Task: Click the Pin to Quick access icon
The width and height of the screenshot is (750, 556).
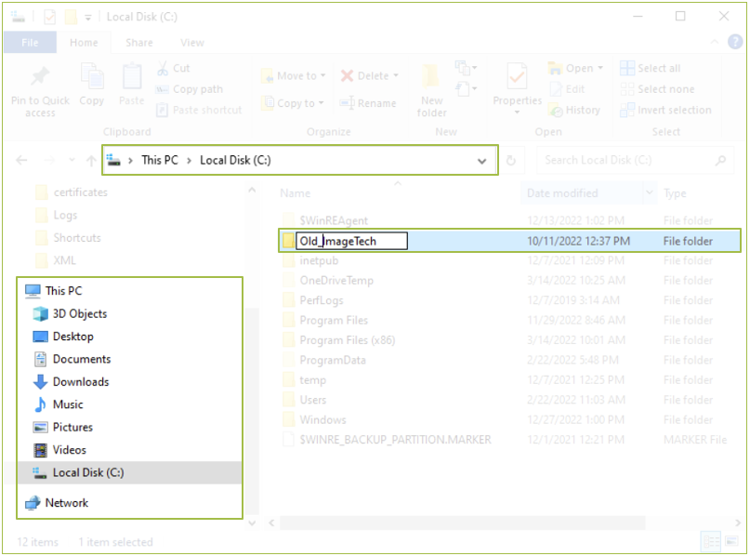Action: coord(40,78)
